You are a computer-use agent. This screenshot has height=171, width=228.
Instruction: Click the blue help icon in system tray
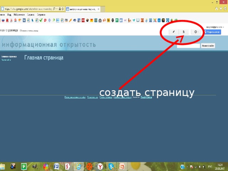click(182, 167)
